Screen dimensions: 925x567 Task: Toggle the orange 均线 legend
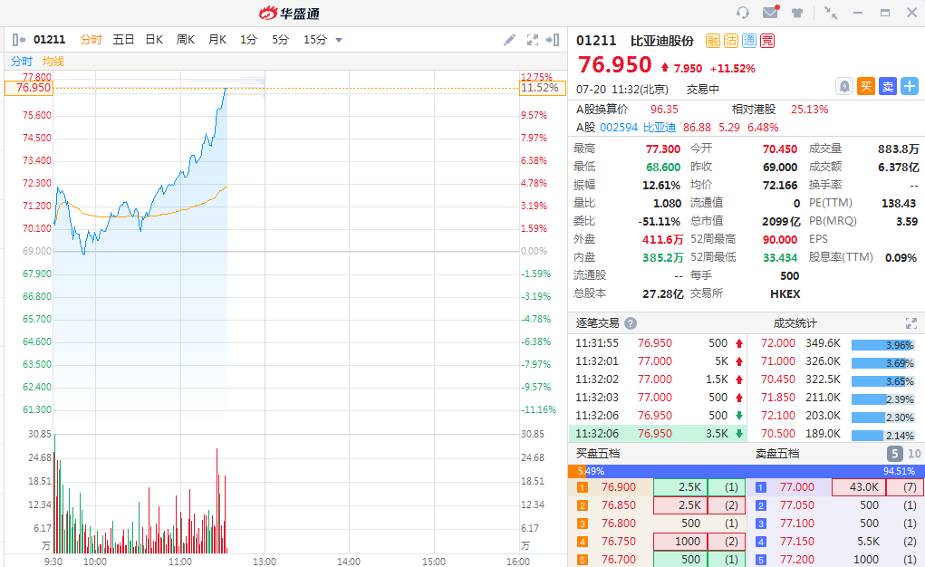point(53,62)
